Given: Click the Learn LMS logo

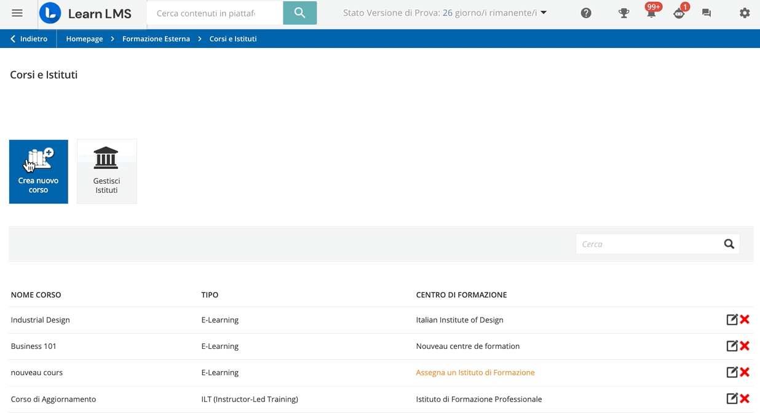Looking at the screenshot, I should 85,13.
